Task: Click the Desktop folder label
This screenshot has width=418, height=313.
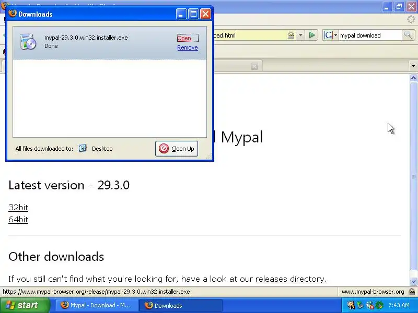Action: tap(102, 149)
